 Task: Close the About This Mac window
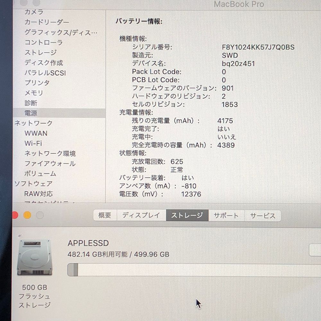[x=15, y=215]
